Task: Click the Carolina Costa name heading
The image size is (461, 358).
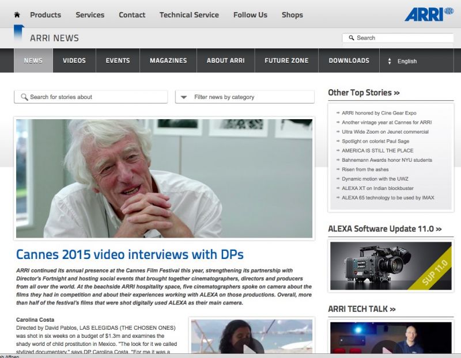Action: 35,319
